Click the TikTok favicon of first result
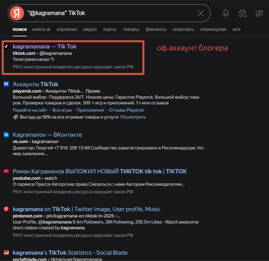 click(6, 46)
